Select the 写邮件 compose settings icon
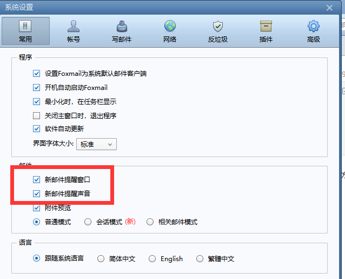This screenshot has width=345, height=279. [122, 30]
